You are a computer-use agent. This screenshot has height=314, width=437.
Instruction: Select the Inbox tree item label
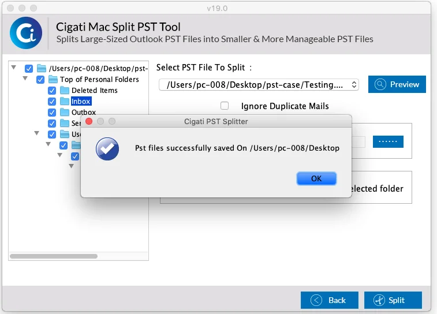81,101
